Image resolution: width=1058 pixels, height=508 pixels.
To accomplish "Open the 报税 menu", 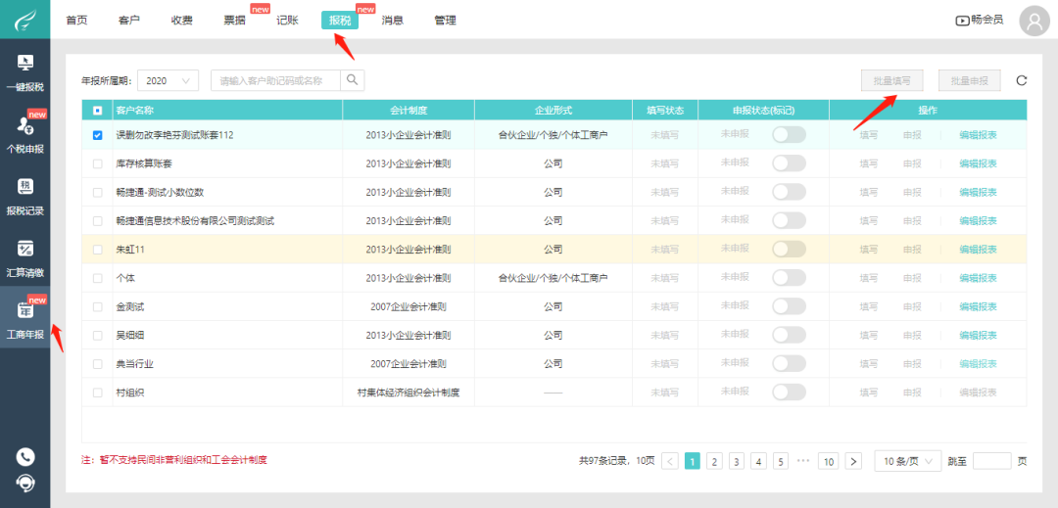I will pyautogui.click(x=340, y=21).
